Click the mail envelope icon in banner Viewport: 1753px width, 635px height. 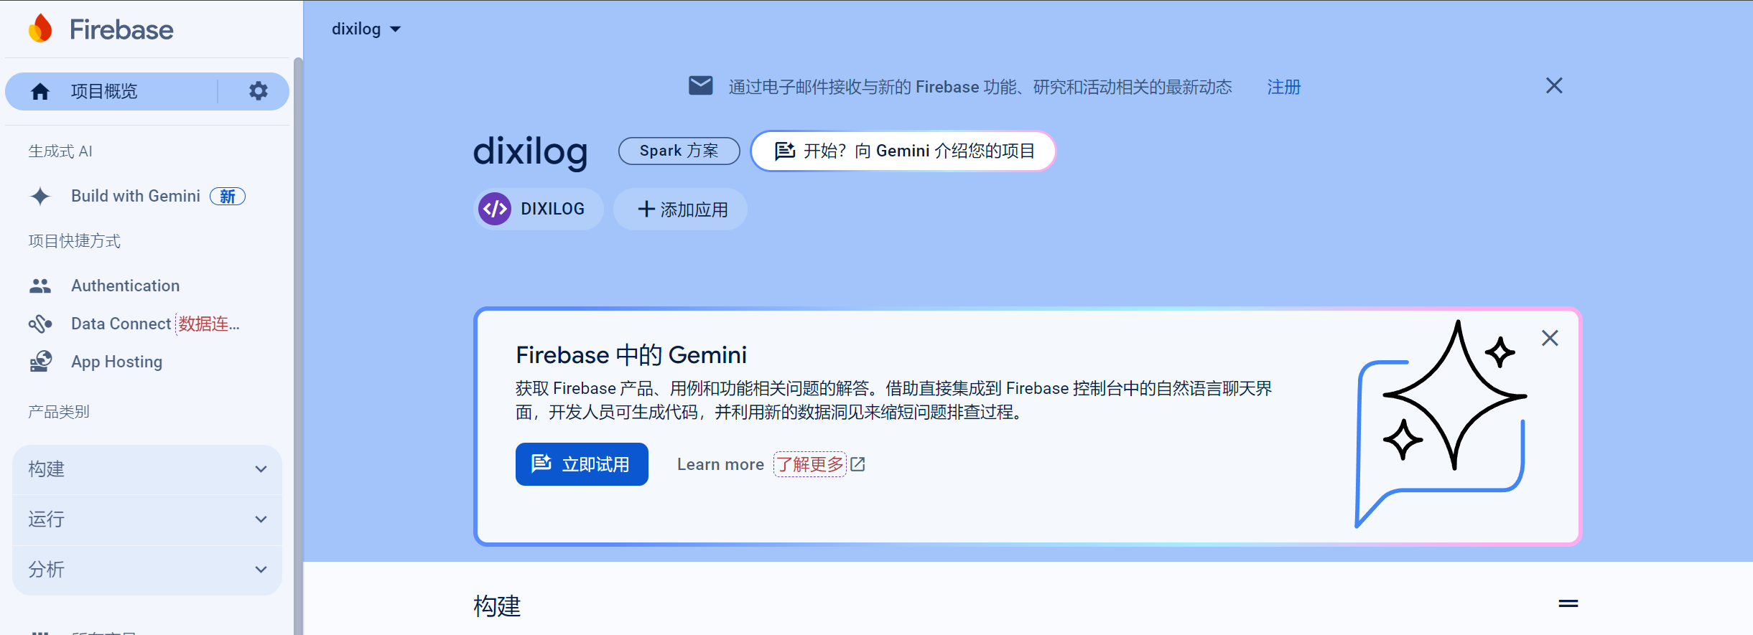point(701,85)
